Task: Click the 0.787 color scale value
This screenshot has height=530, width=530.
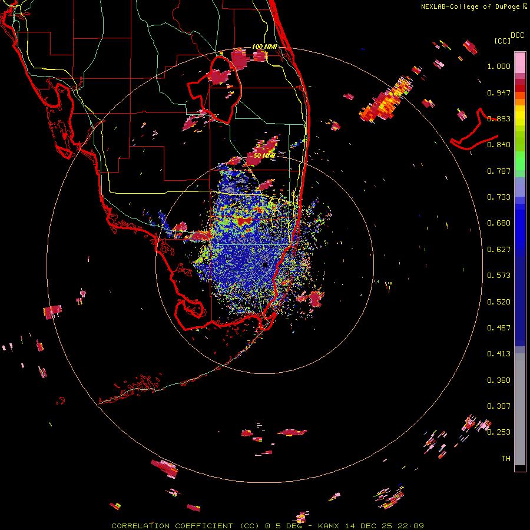Action: point(499,171)
